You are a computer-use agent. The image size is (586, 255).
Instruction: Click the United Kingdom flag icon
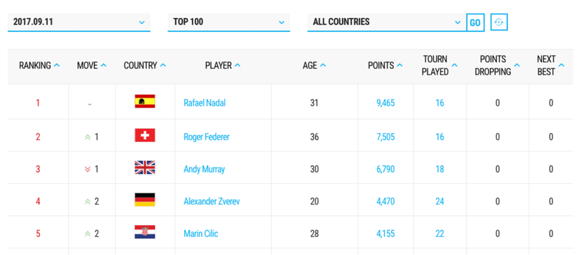click(x=145, y=168)
